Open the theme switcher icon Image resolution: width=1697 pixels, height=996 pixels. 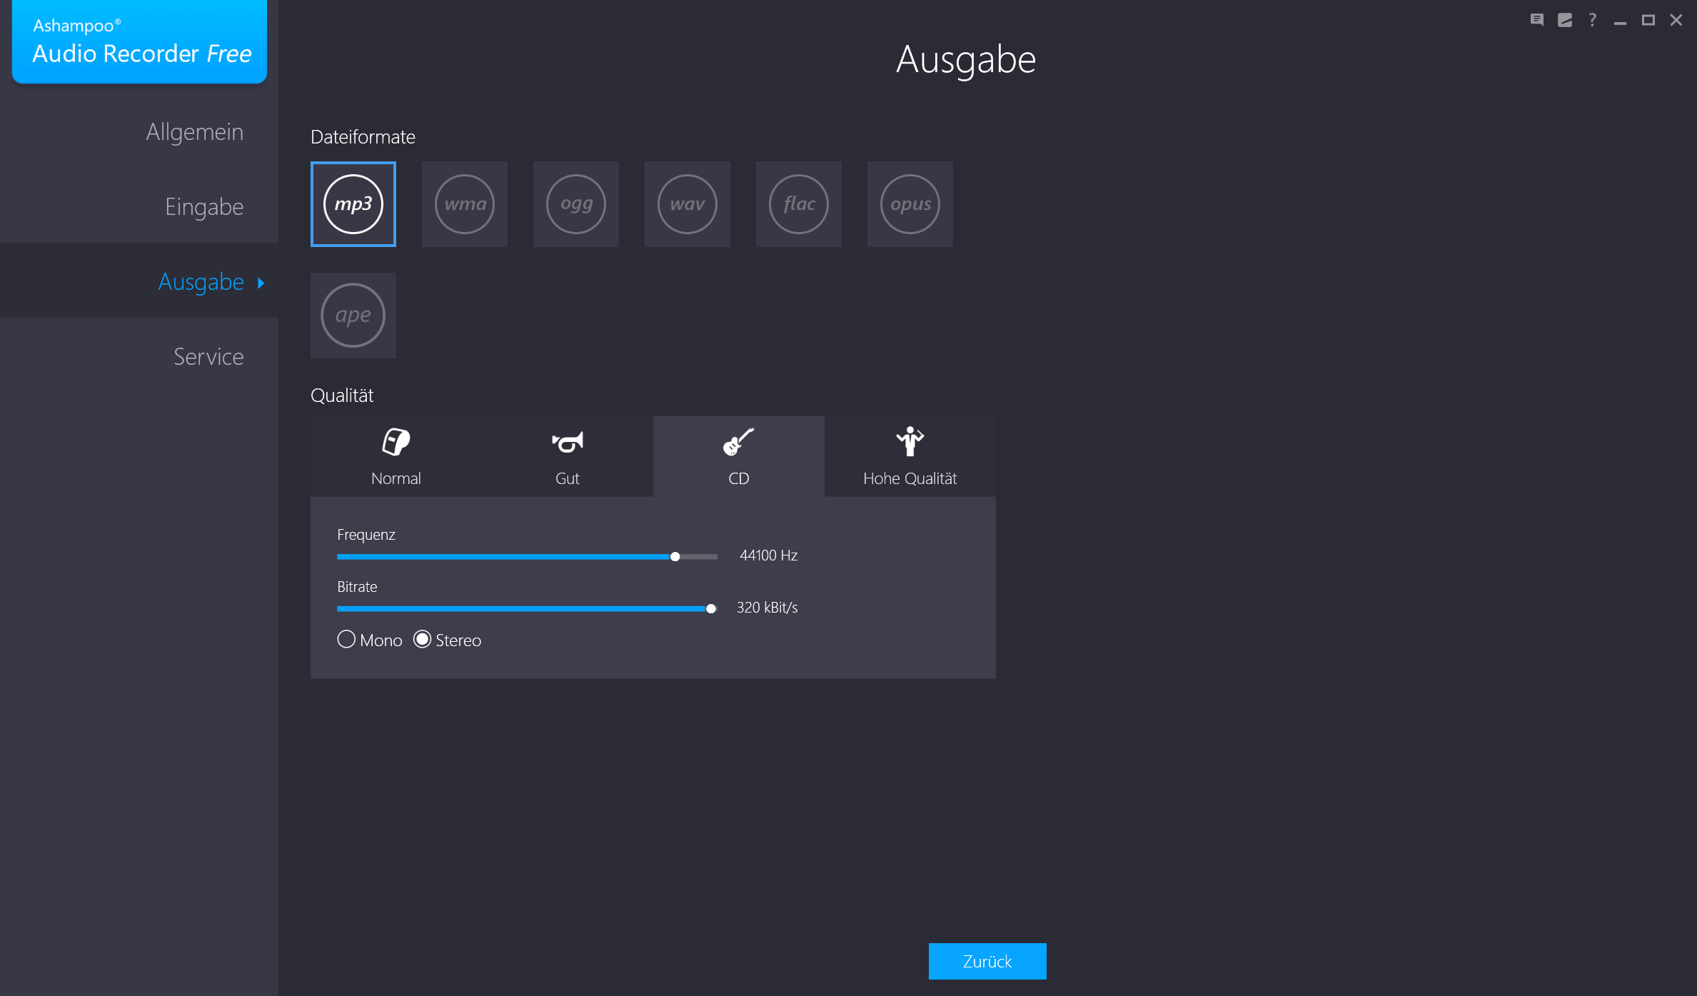tap(1564, 19)
